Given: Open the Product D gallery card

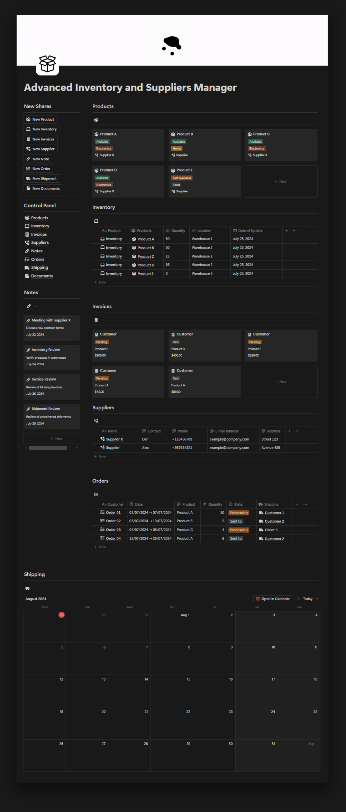Looking at the screenshot, I should [128, 181].
